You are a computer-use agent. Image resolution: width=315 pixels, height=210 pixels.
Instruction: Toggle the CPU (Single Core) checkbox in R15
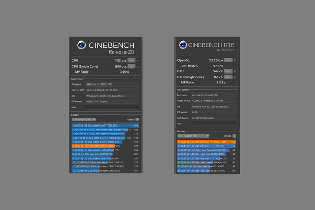click(235, 77)
